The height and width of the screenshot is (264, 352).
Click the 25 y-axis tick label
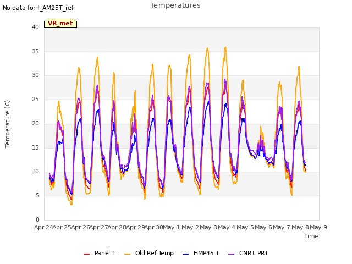[35, 99]
